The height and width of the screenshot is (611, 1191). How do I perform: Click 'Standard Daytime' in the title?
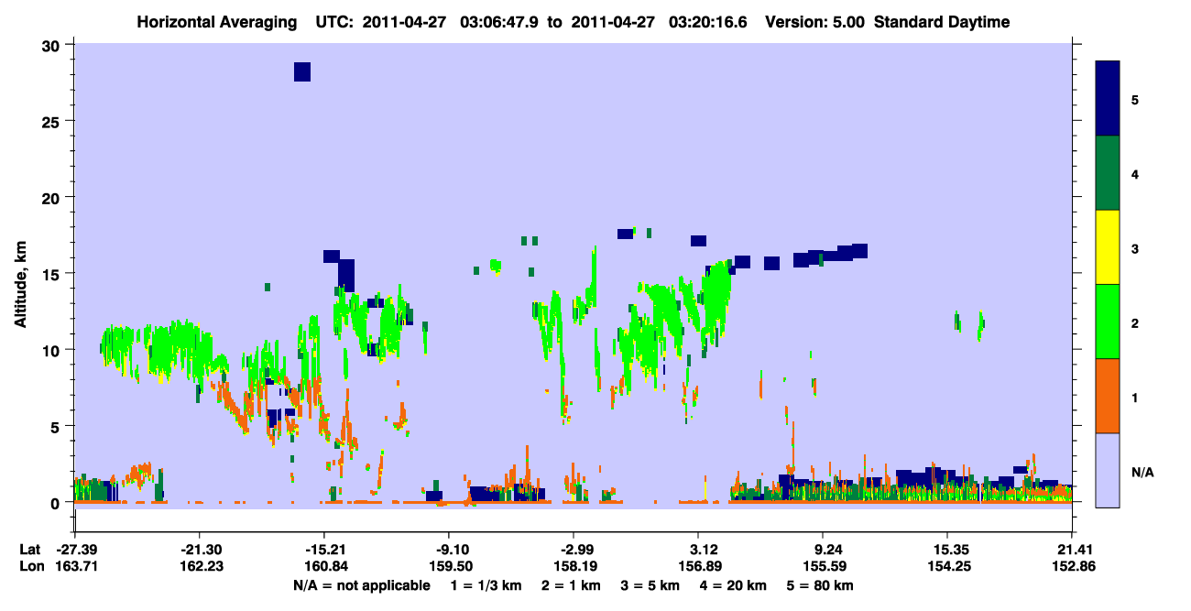(x=942, y=22)
